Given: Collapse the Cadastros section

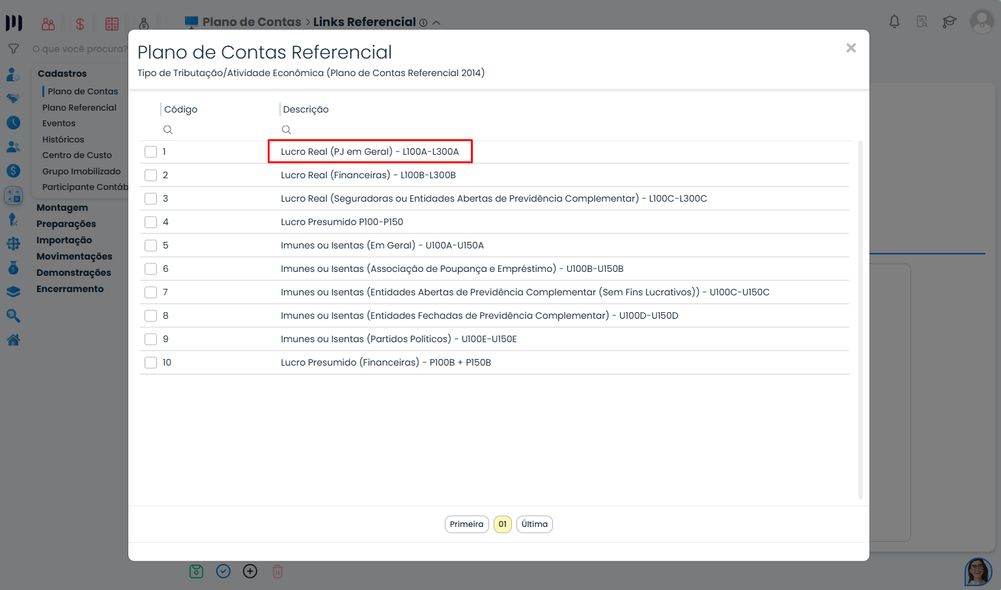Looking at the screenshot, I should click(62, 74).
